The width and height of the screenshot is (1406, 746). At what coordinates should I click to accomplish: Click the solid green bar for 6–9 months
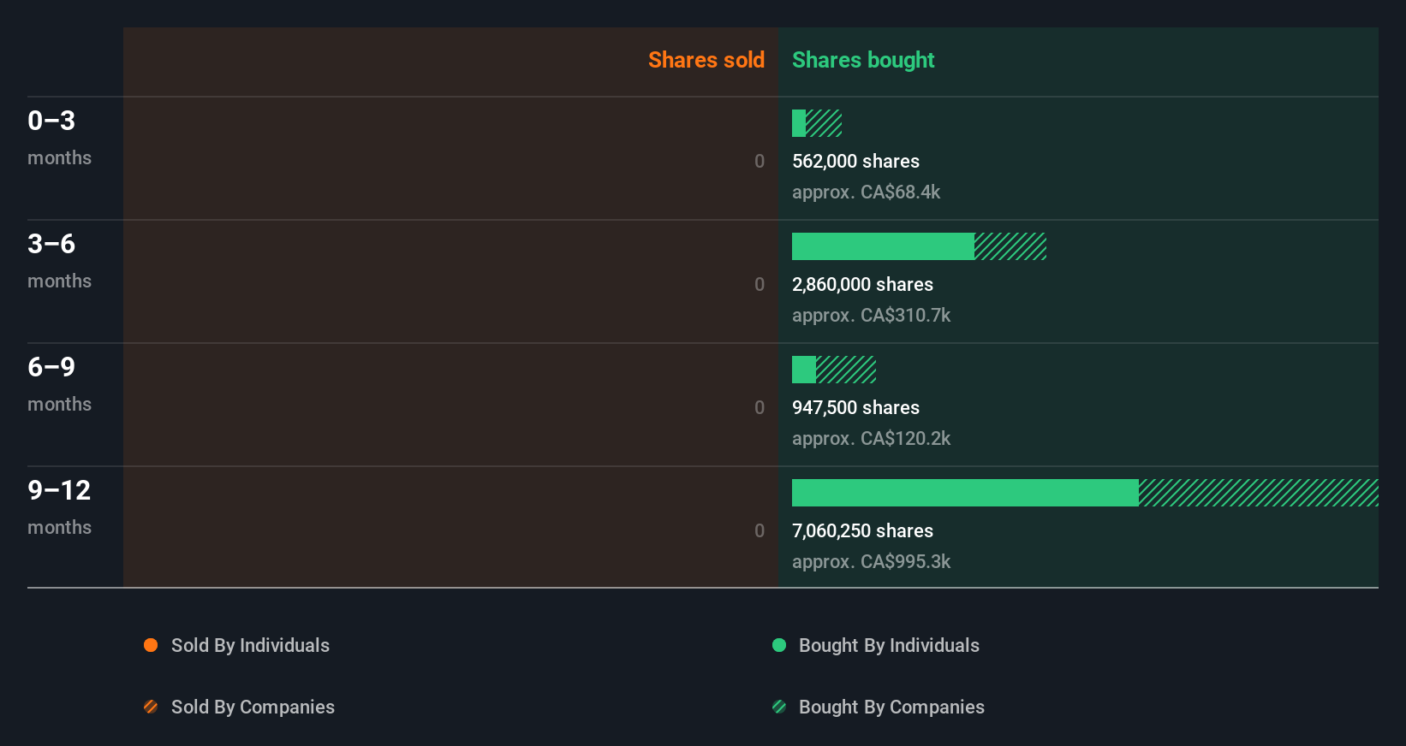pos(804,370)
